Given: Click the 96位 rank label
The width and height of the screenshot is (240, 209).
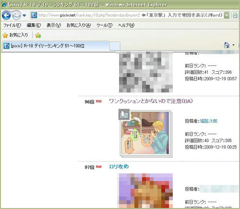Looking at the screenshot, I should point(89,102).
